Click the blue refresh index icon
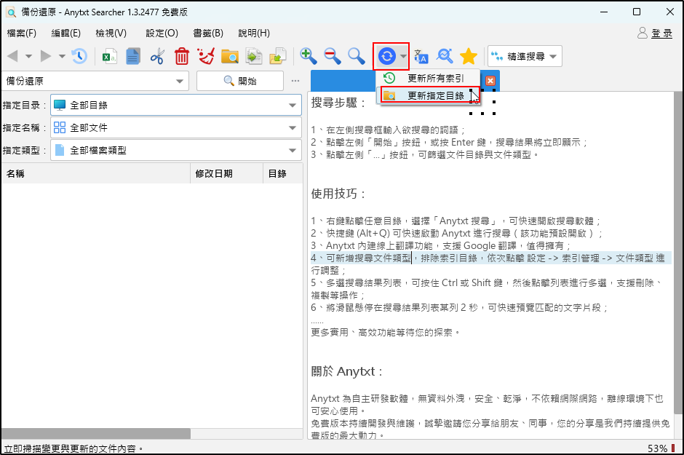 pyautogui.click(x=386, y=56)
